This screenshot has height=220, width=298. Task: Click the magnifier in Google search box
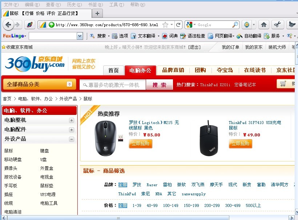point(235,25)
